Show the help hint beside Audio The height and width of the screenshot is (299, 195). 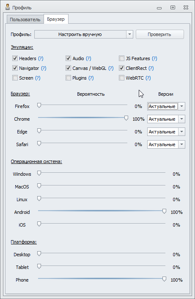click(88, 58)
